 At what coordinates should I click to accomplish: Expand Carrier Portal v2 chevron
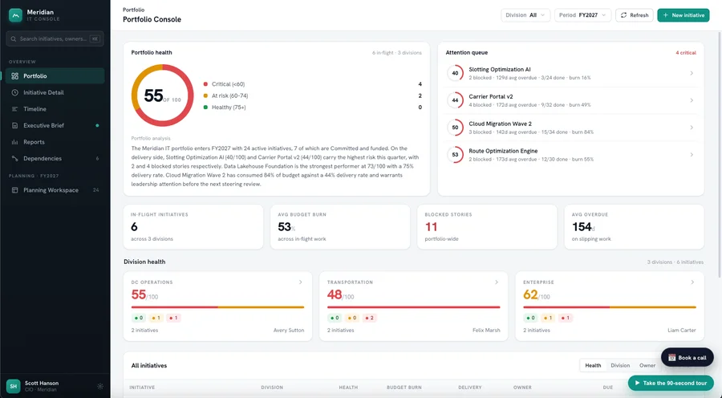(692, 100)
